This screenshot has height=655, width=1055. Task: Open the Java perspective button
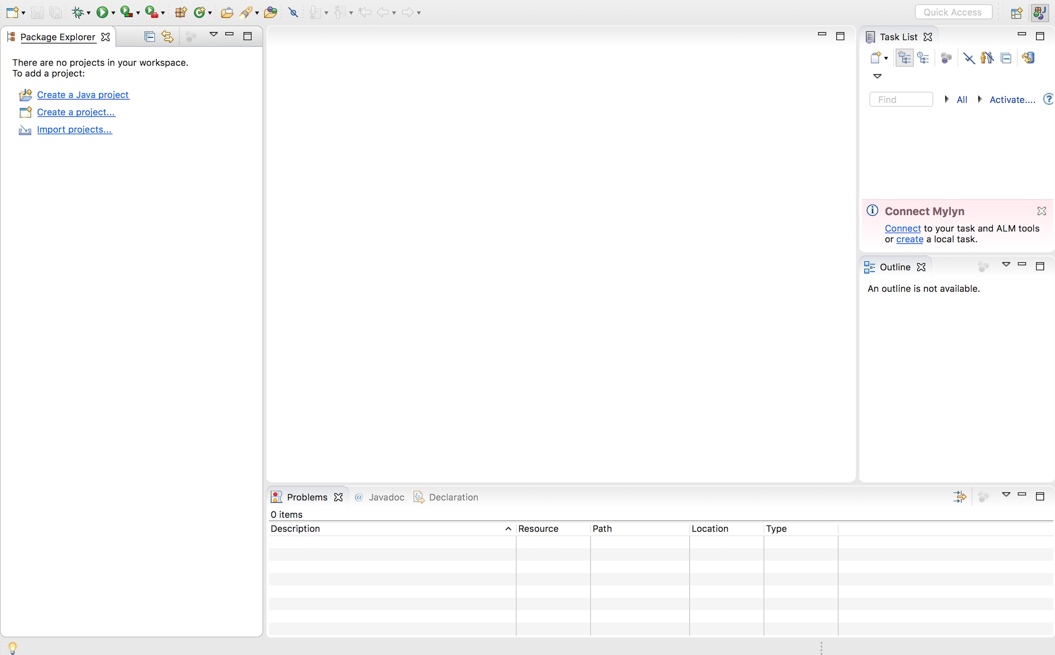click(1039, 12)
